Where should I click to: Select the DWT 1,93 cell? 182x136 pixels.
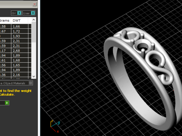pyautogui.click(x=20, y=36)
